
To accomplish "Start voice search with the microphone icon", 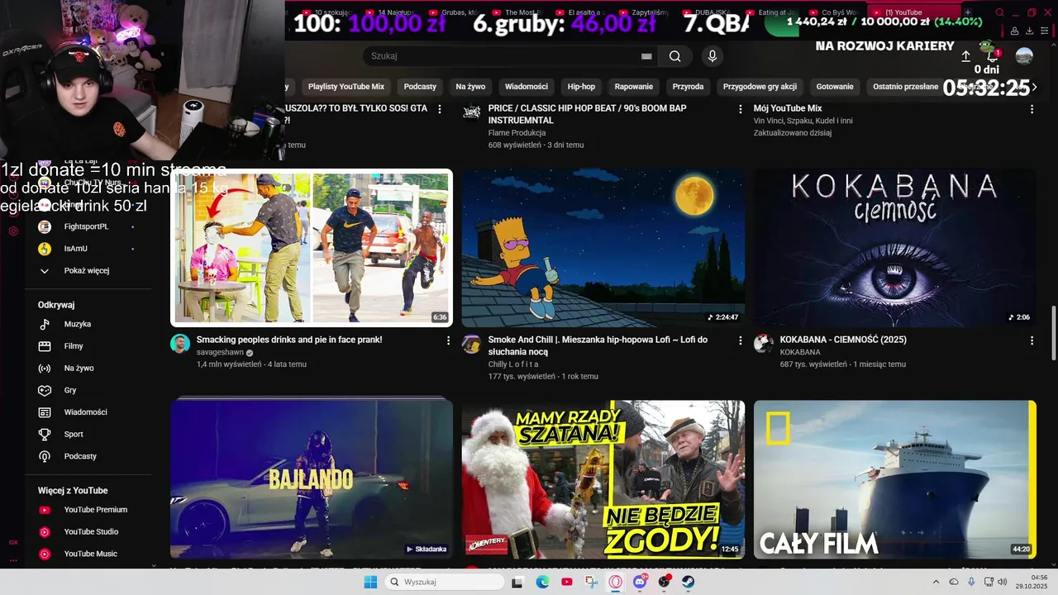I will [712, 56].
